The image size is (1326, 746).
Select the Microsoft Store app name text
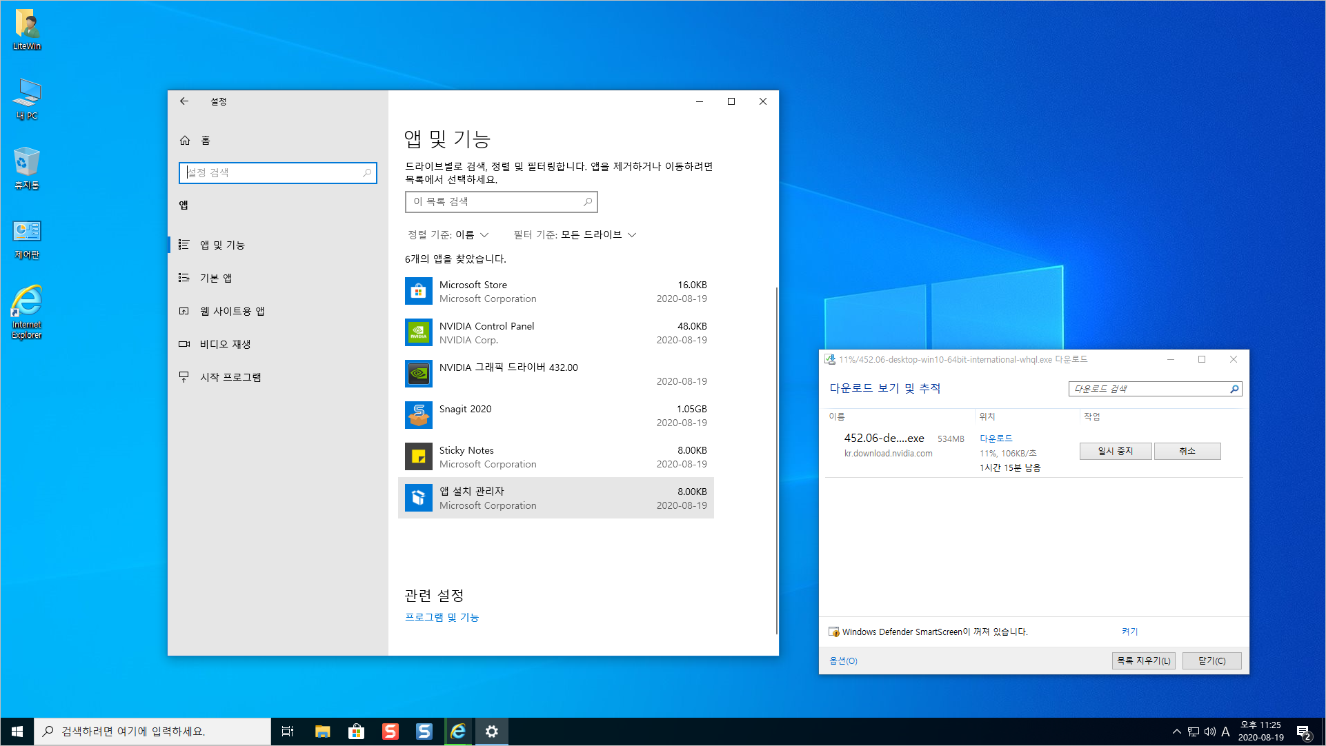473,285
